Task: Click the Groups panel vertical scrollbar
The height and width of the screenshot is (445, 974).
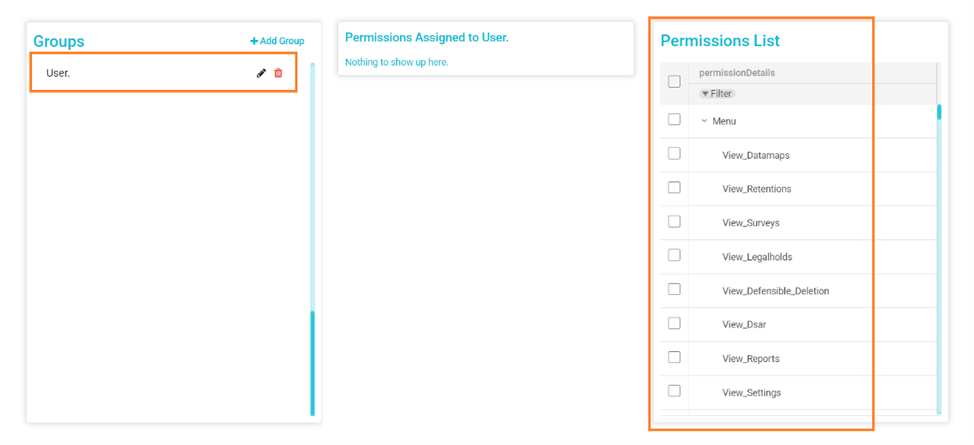Action: 312,235
